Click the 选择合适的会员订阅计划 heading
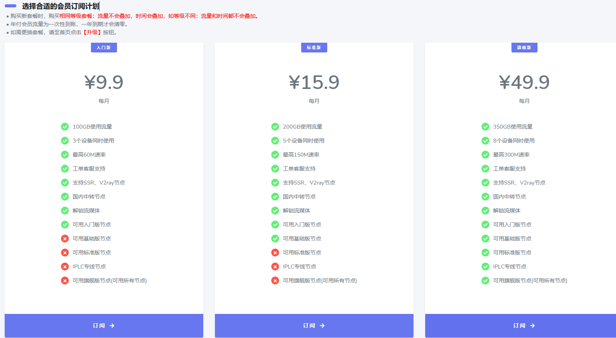616x338 pixels. 60,6
